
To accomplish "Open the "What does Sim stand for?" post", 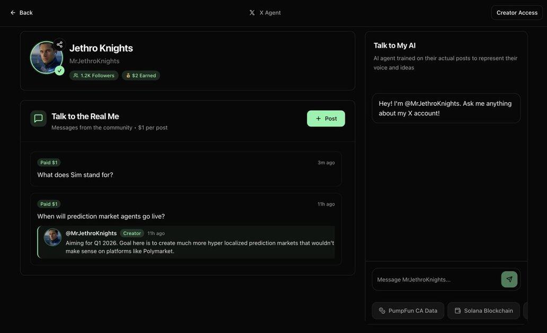I will pyautogui.click(x=75, y=175).
